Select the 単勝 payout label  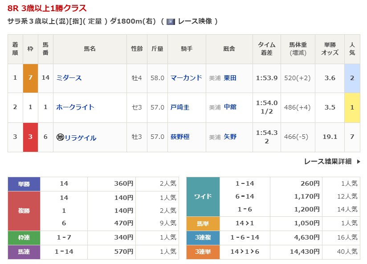pyautogui.click(x=24, y=183)
